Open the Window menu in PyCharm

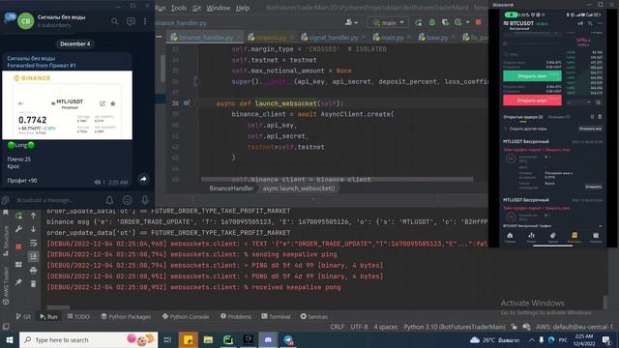pyautogui.click(x=219, y=8)
